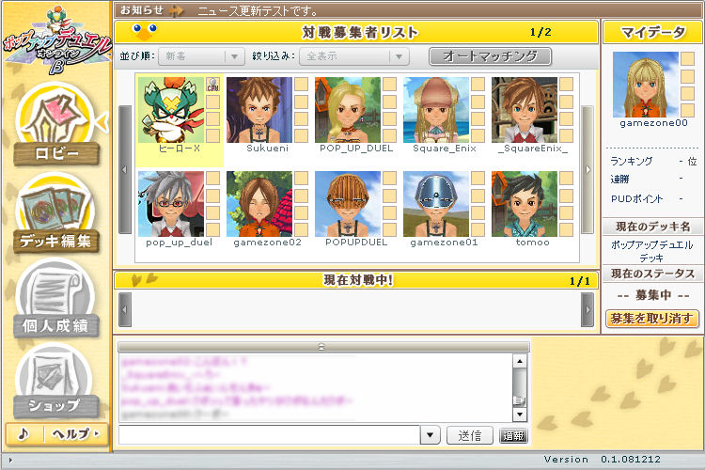705x470 pixels.
Task: Collapse the chat panel with the handle bar
Action: coord(323,347)
